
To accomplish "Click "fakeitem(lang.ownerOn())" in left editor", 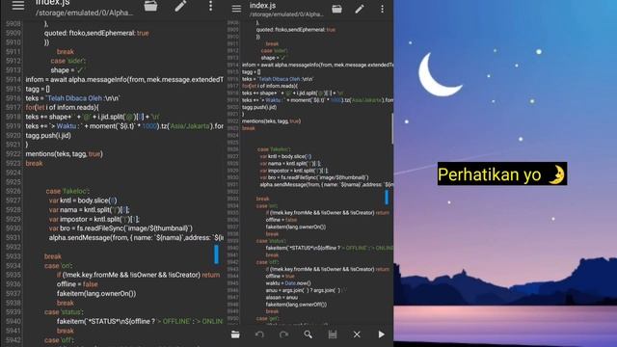I will click(96, 293).
